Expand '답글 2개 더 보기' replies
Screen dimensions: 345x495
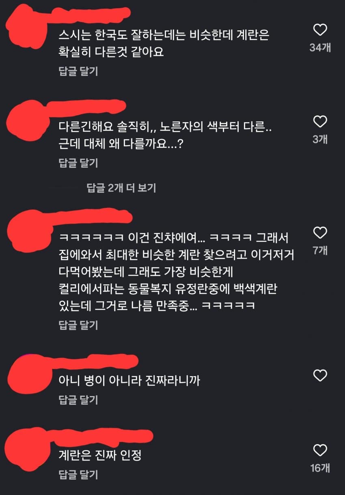click(121, 188)
